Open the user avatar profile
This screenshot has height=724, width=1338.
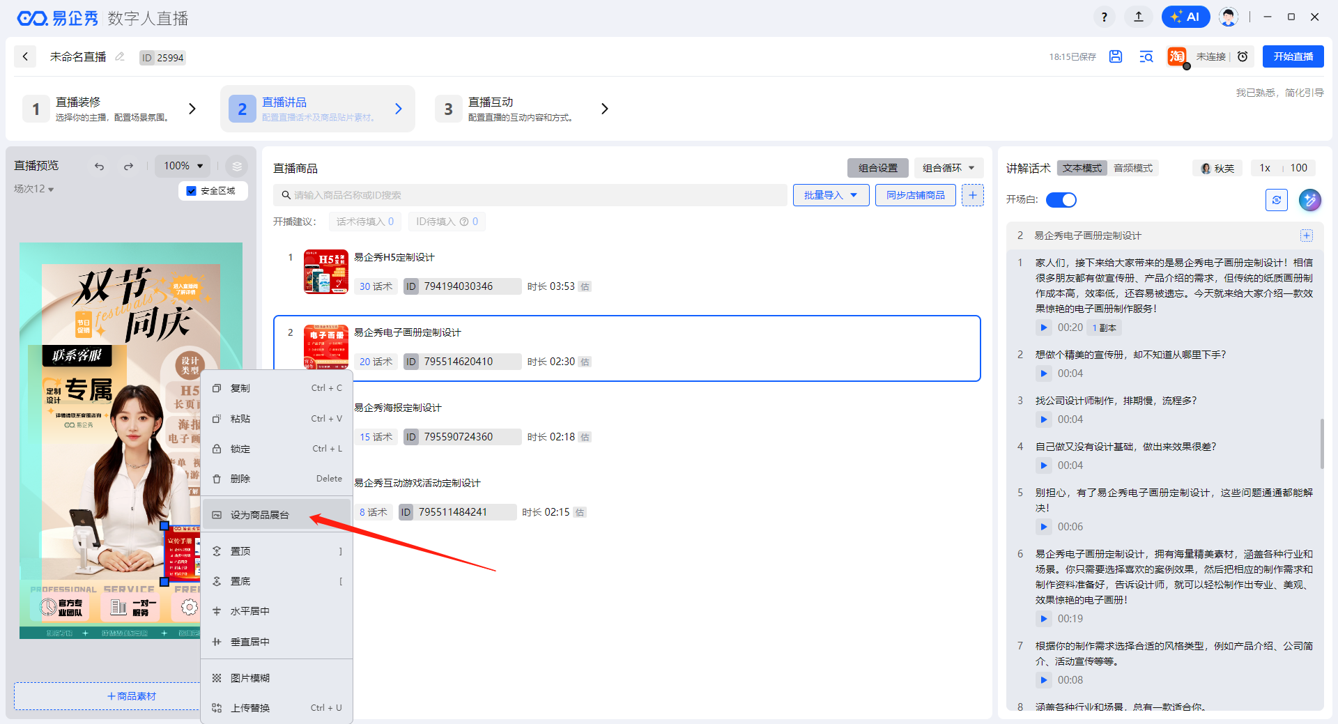point(1229,17)
